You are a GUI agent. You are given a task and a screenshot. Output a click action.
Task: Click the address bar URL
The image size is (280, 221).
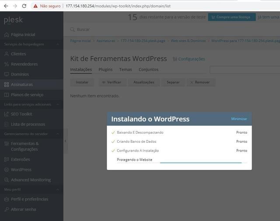118,6
